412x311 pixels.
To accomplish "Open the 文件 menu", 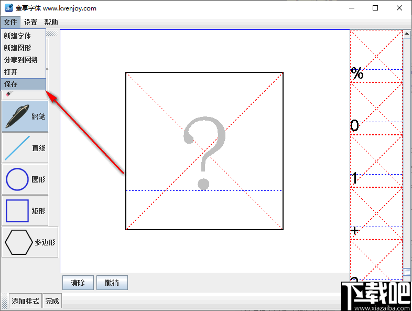I will click(10, 22).
